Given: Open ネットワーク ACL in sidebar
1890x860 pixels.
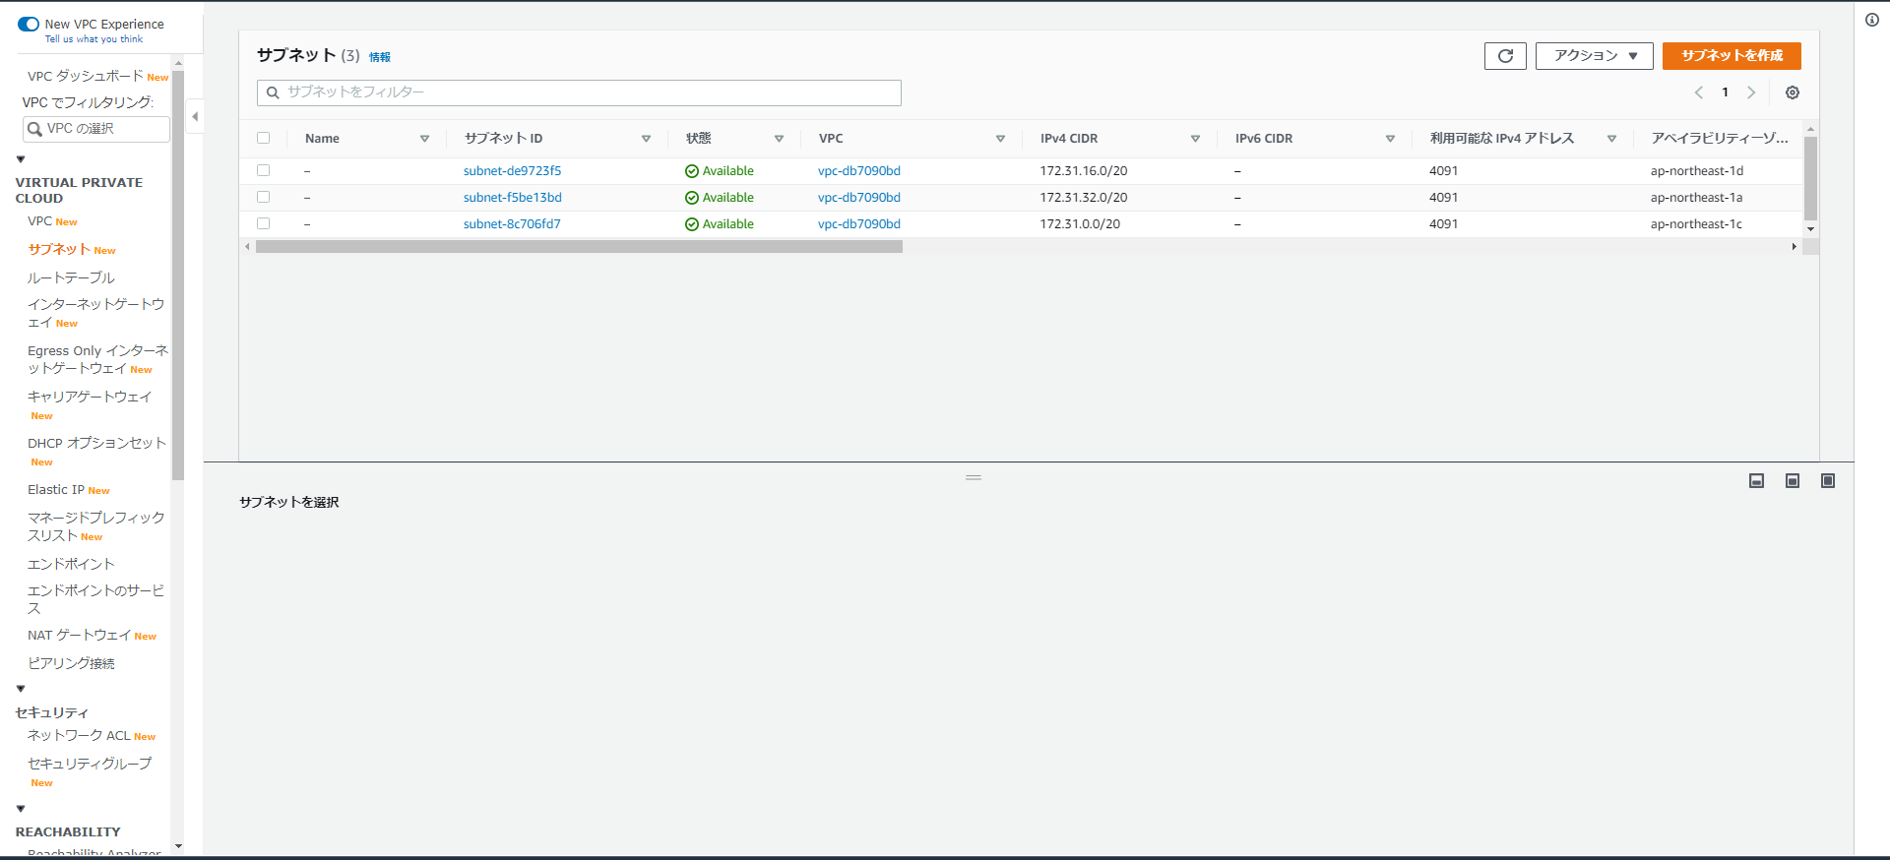Looking at the screenshot, I should click(x=79, y=735).
